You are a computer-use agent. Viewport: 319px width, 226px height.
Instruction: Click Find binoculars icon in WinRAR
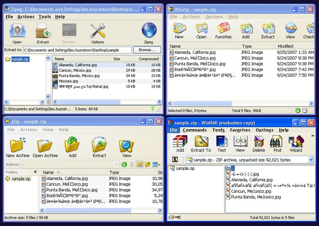click(x=276, y=141)
